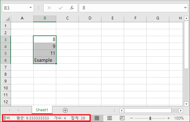Click next sheet navigation arrow
The height and width of the screenshot is (122, 190).
click(19, 110)
